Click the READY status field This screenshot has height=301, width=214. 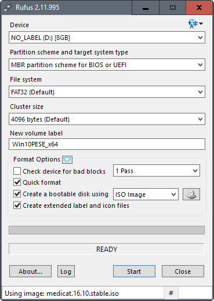click(107, 249)
